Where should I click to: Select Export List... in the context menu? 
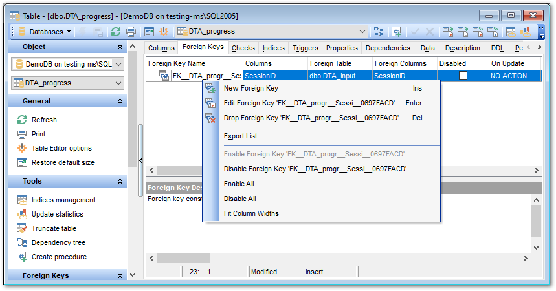[x=243, y=136]
